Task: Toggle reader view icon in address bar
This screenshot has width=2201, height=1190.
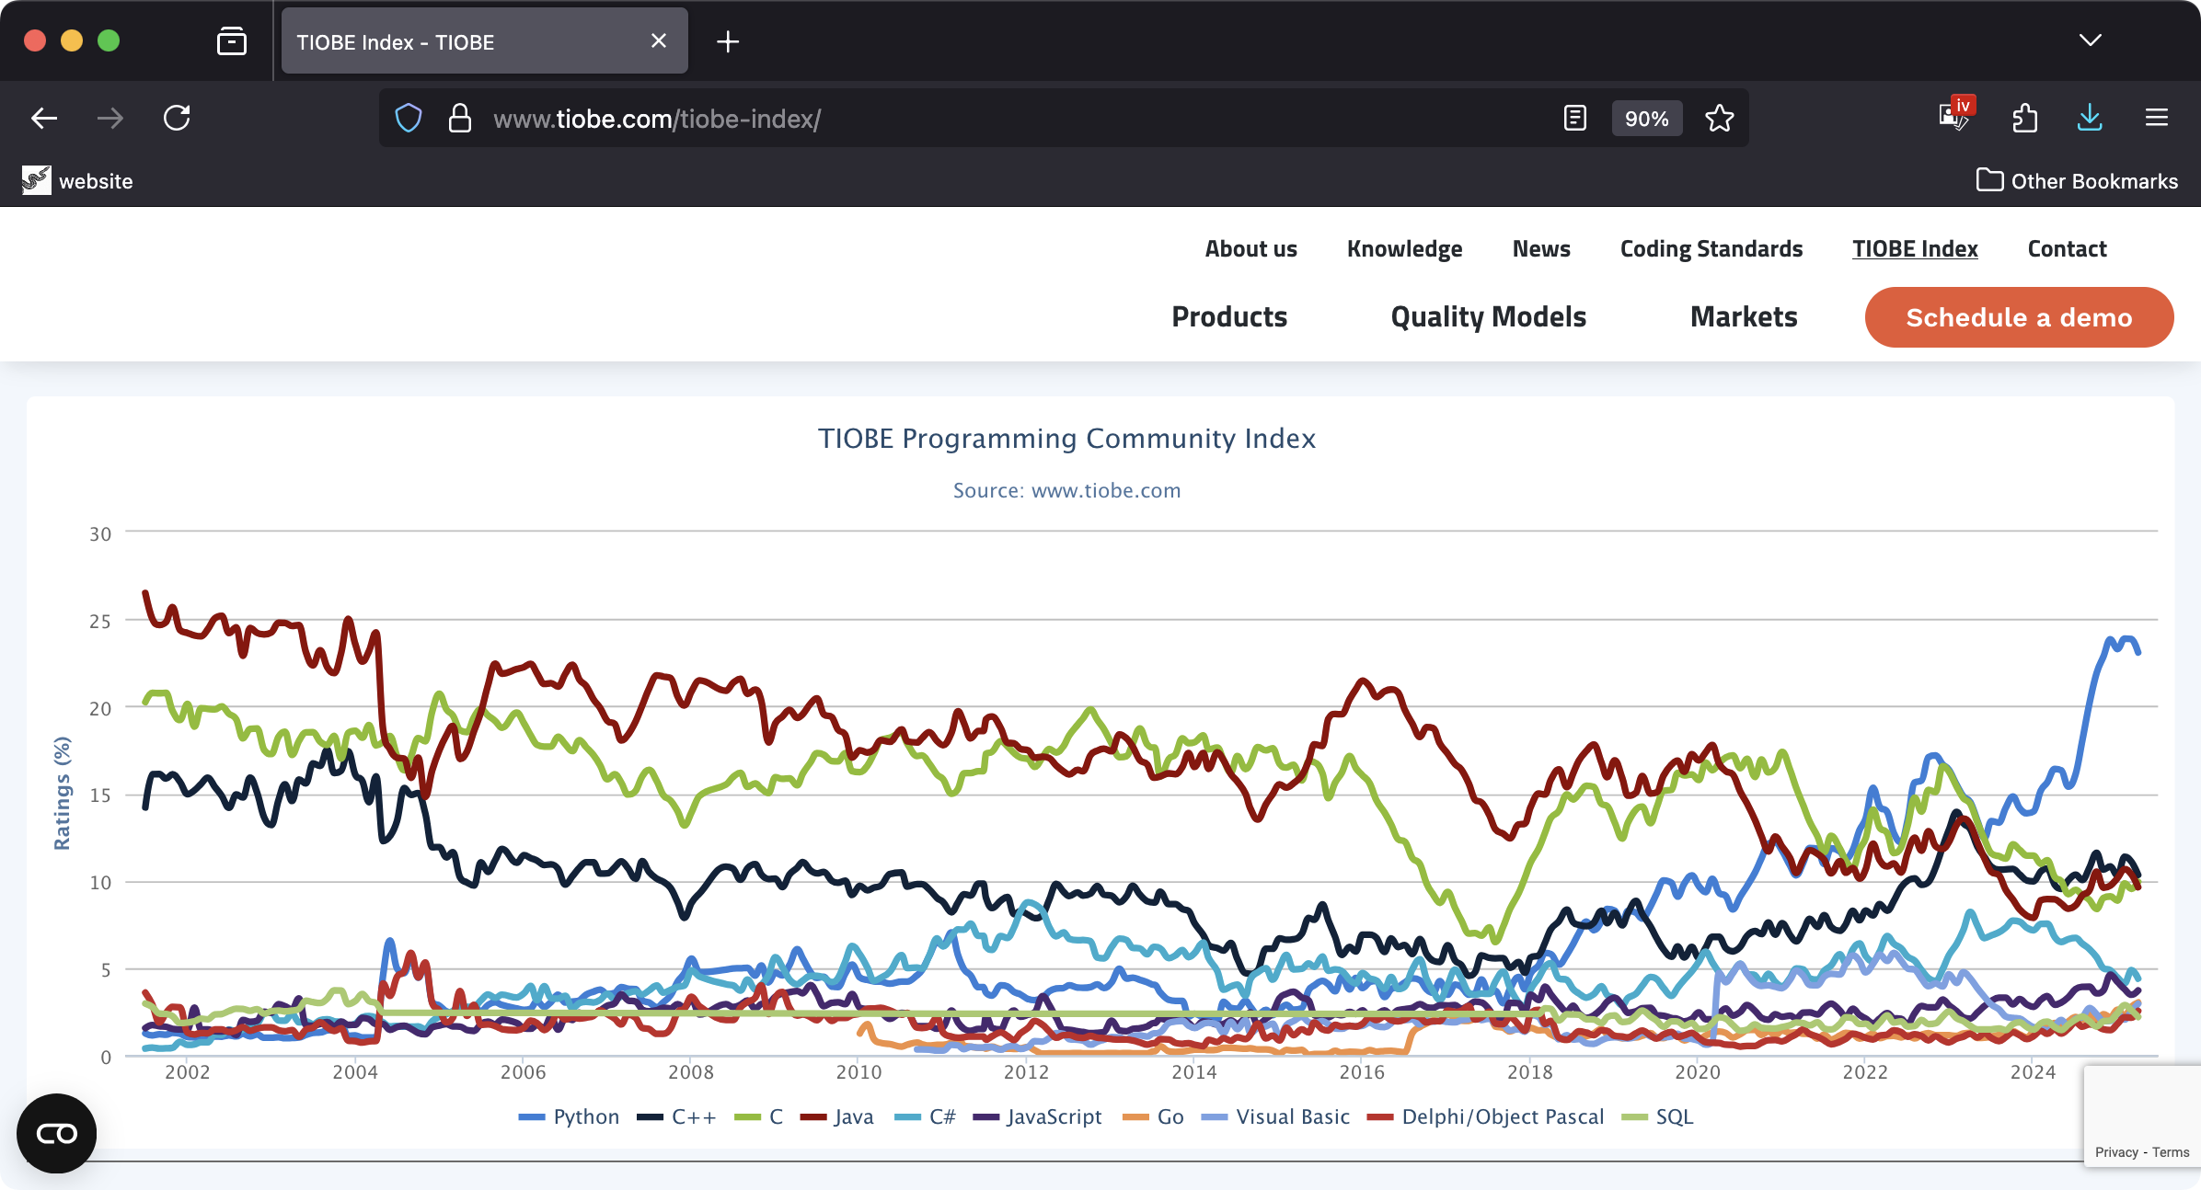Action: point(1575,118)
